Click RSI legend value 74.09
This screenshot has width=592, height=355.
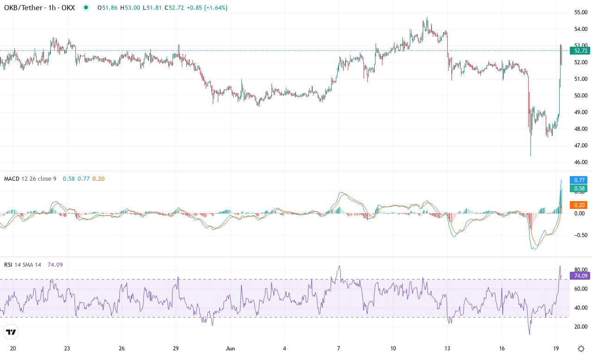(55, 264)
